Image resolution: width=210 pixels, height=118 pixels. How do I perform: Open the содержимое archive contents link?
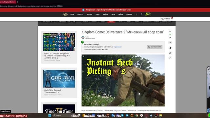point(117,47)
